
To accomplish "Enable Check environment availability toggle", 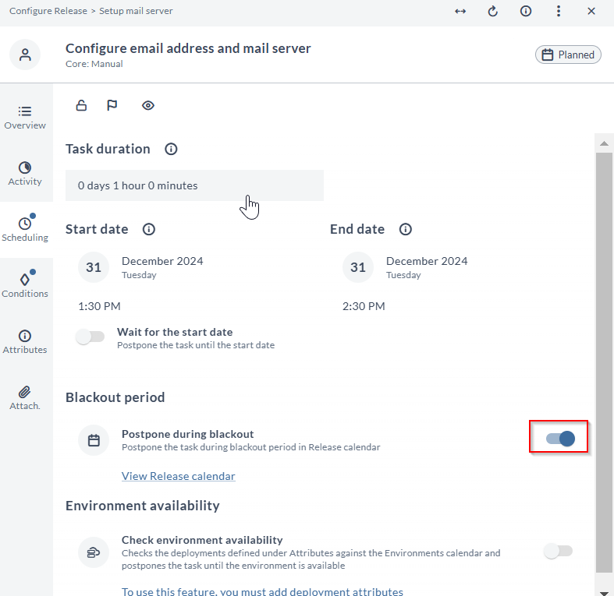I will point(559,551).
